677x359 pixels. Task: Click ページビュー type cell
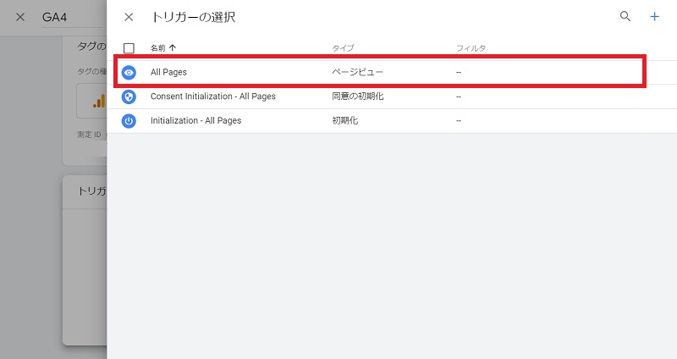pos(357,72)
